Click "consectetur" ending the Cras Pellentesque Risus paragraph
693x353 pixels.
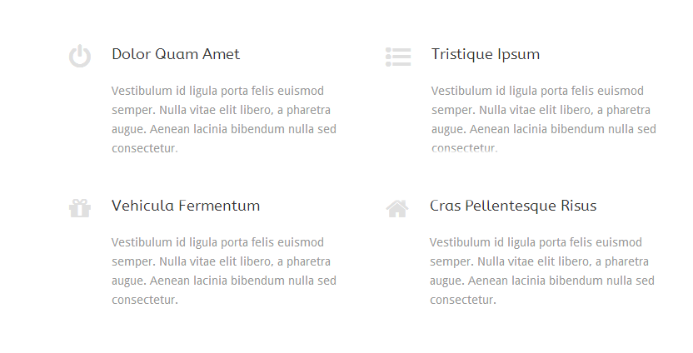pos(462,300)
